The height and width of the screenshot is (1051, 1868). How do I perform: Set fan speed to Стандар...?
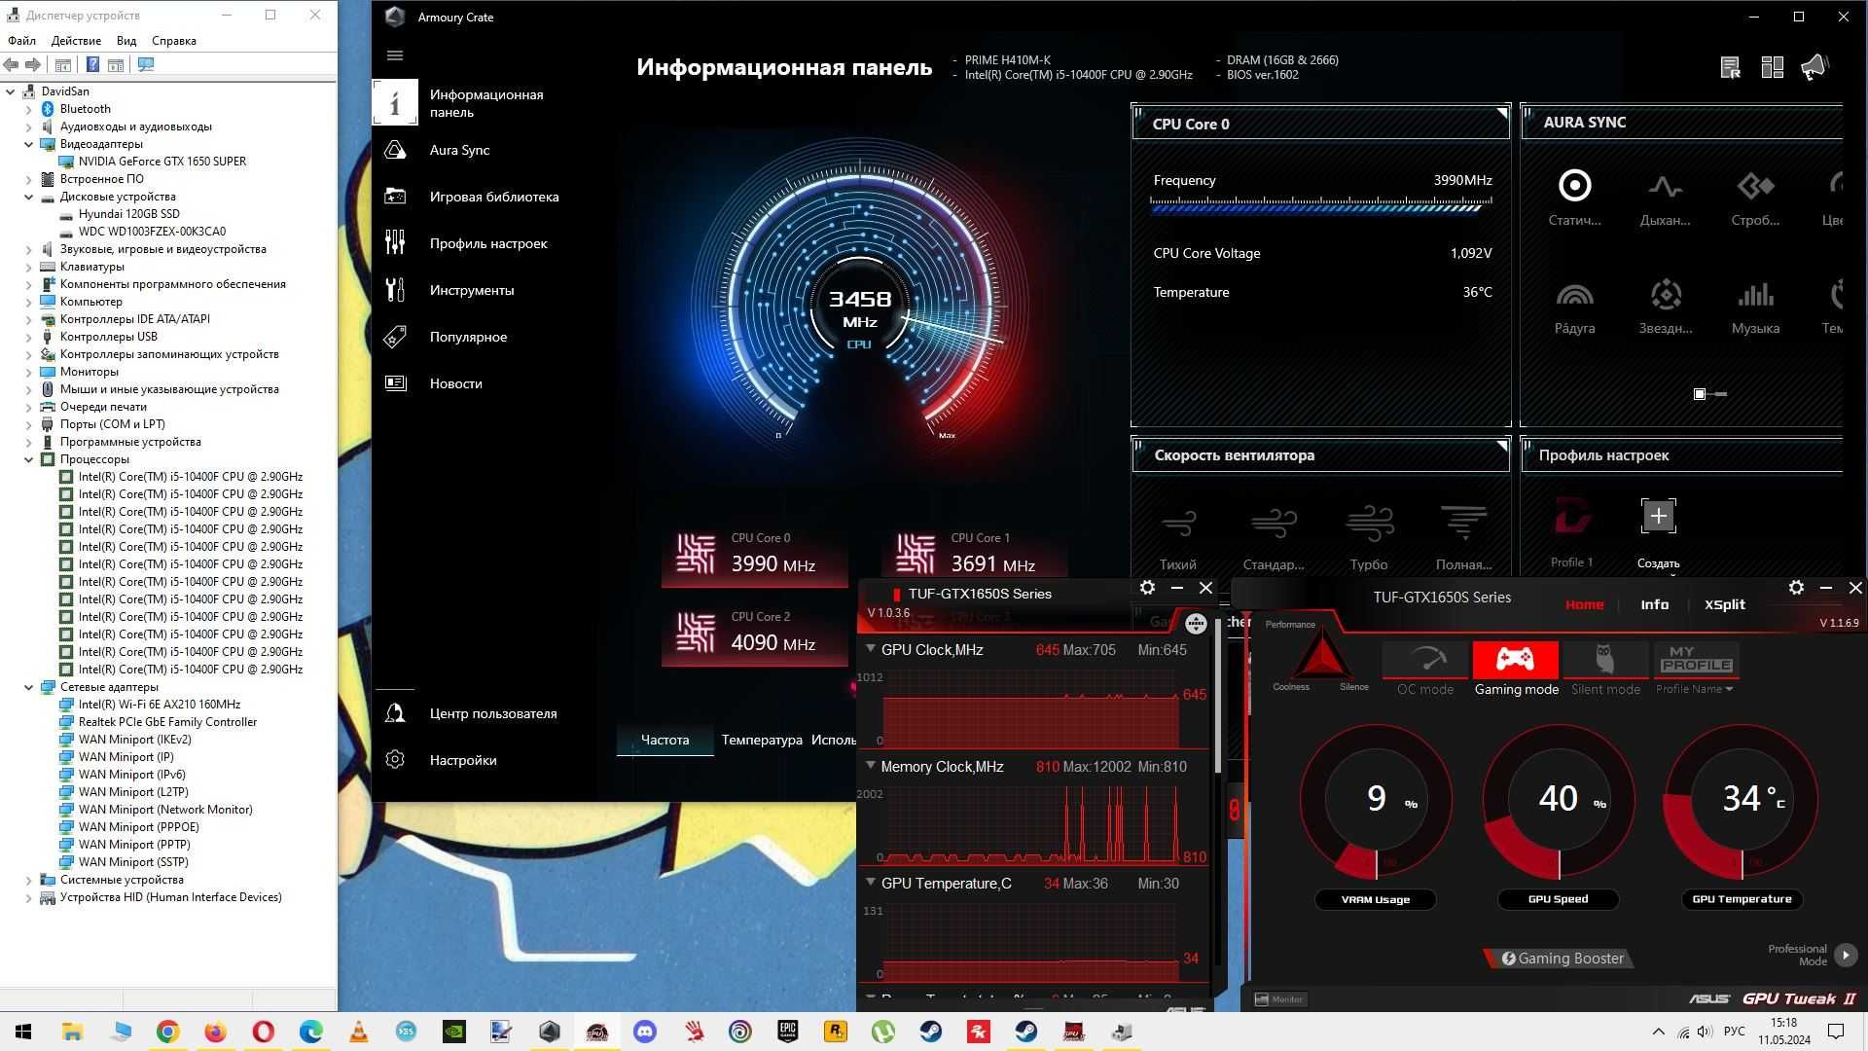pos(1273,537)
